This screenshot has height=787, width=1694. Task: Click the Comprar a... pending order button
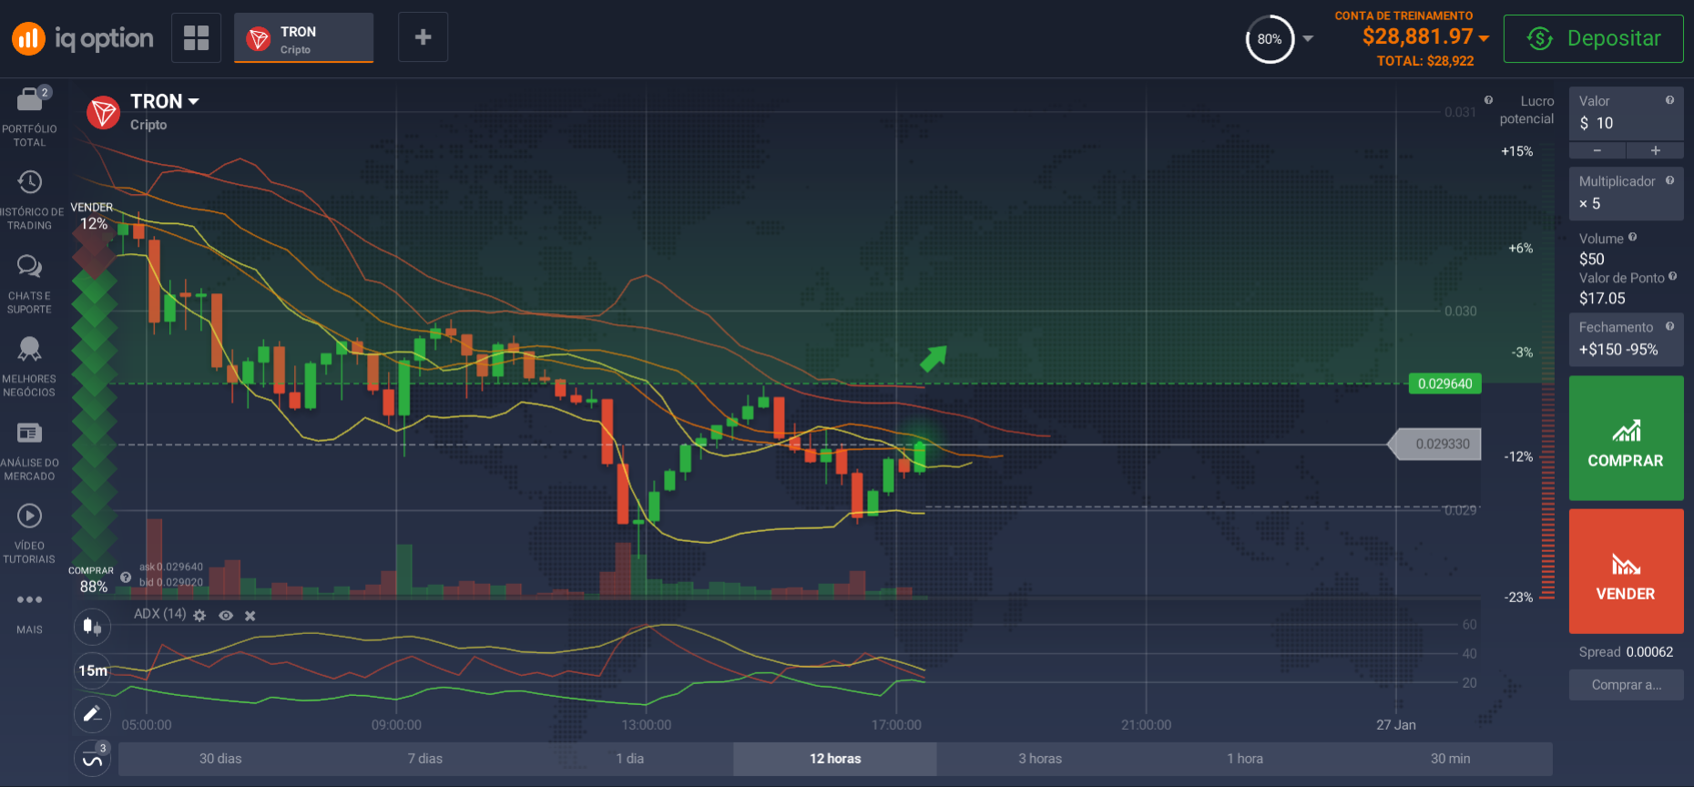pos(1626,685)
